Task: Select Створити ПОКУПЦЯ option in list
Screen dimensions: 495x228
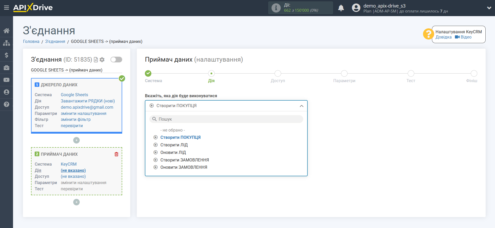Action: pyautogui.click(x=180, y=137)
